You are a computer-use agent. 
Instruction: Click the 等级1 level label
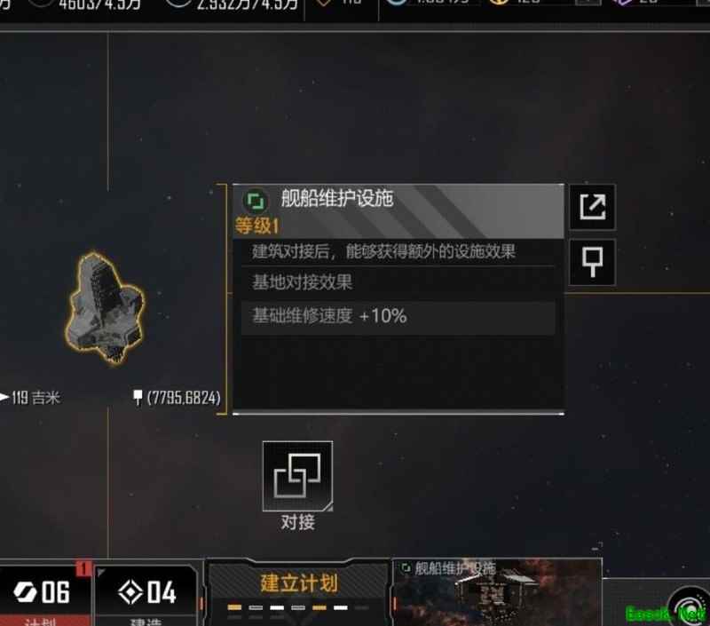coord(257,226)
